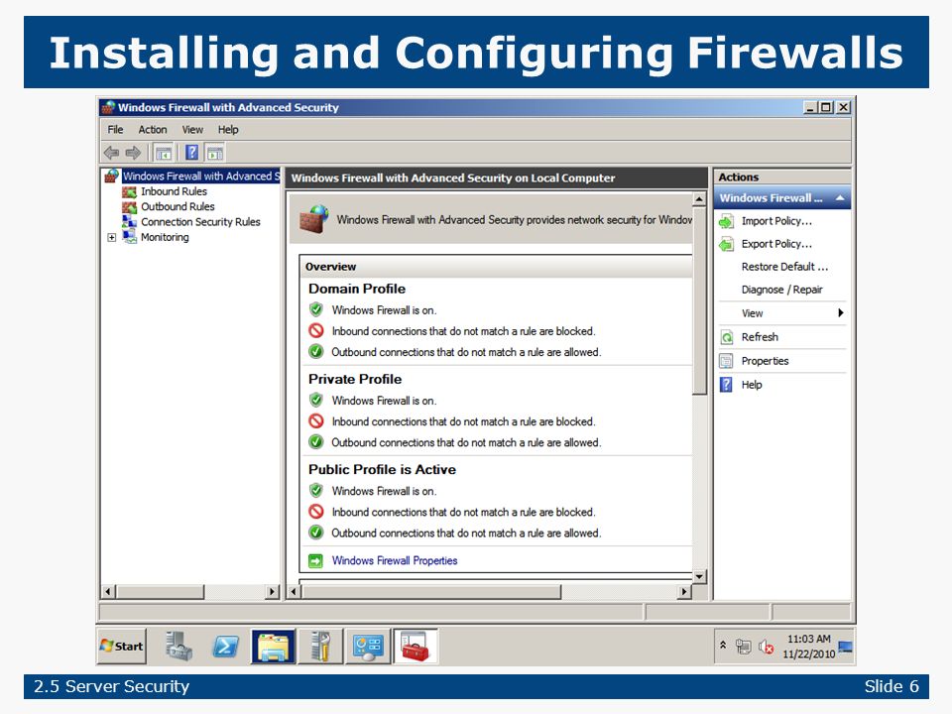Click Help text in the Actions pane
Viewport: 952px width, 714px height.
[x=752, y=385]
